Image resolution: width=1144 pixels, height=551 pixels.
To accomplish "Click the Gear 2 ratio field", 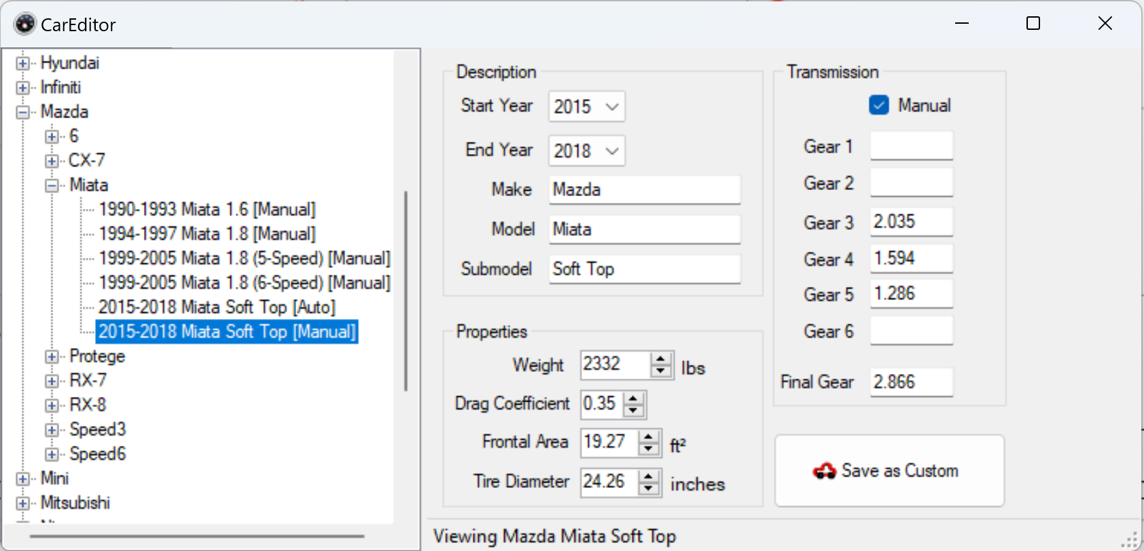I will click(912, 183).
